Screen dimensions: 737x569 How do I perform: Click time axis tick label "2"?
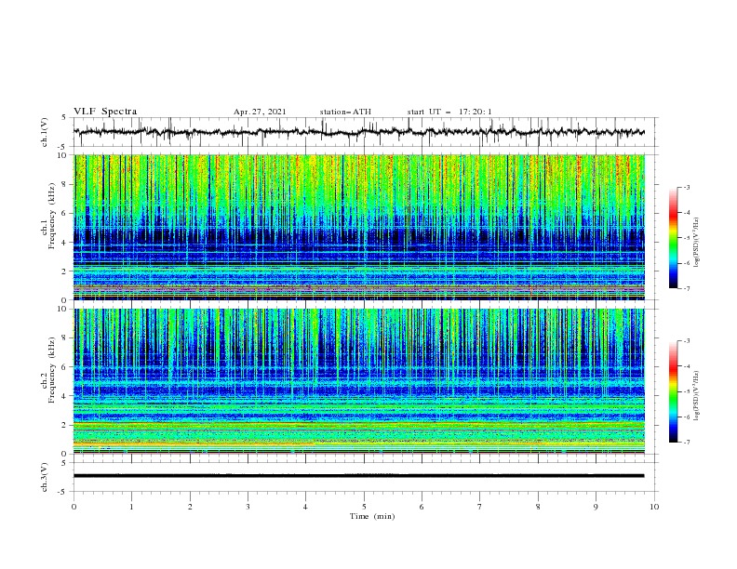[x=190, y=507]
